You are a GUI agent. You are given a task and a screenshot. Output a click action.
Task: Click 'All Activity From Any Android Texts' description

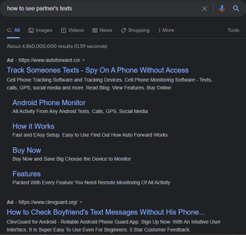point(80,111)
